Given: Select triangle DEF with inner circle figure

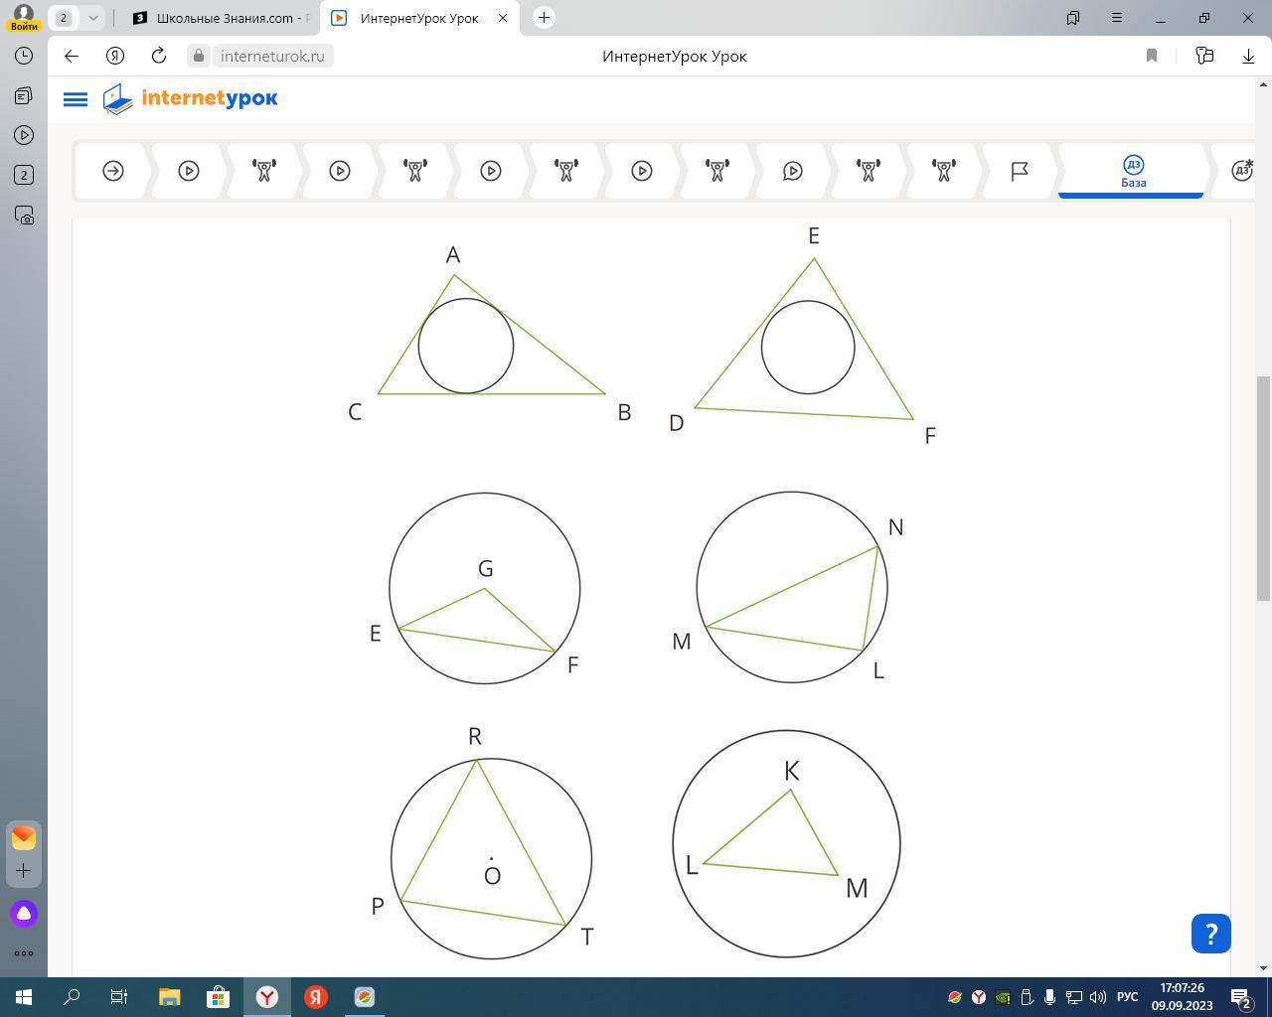Looking at the screenshot, I should click(x=803, y=336).
